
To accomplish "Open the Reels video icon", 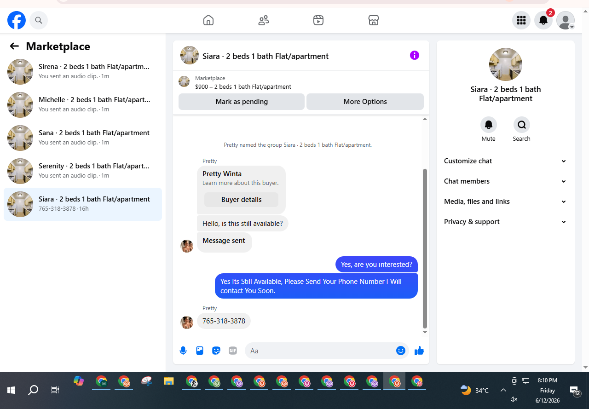I will click(318, 20).
